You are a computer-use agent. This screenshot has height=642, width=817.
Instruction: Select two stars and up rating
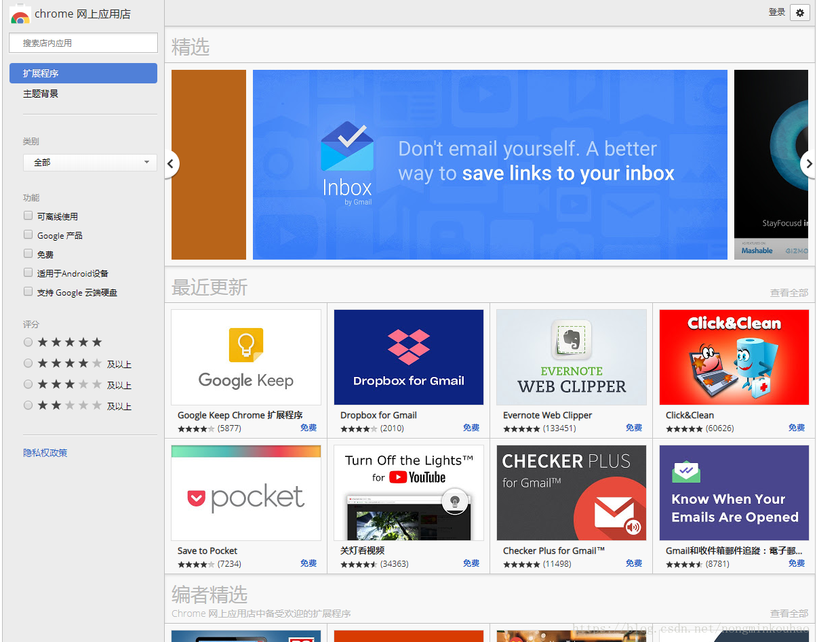pyautogui.click(x=28, y=405)
